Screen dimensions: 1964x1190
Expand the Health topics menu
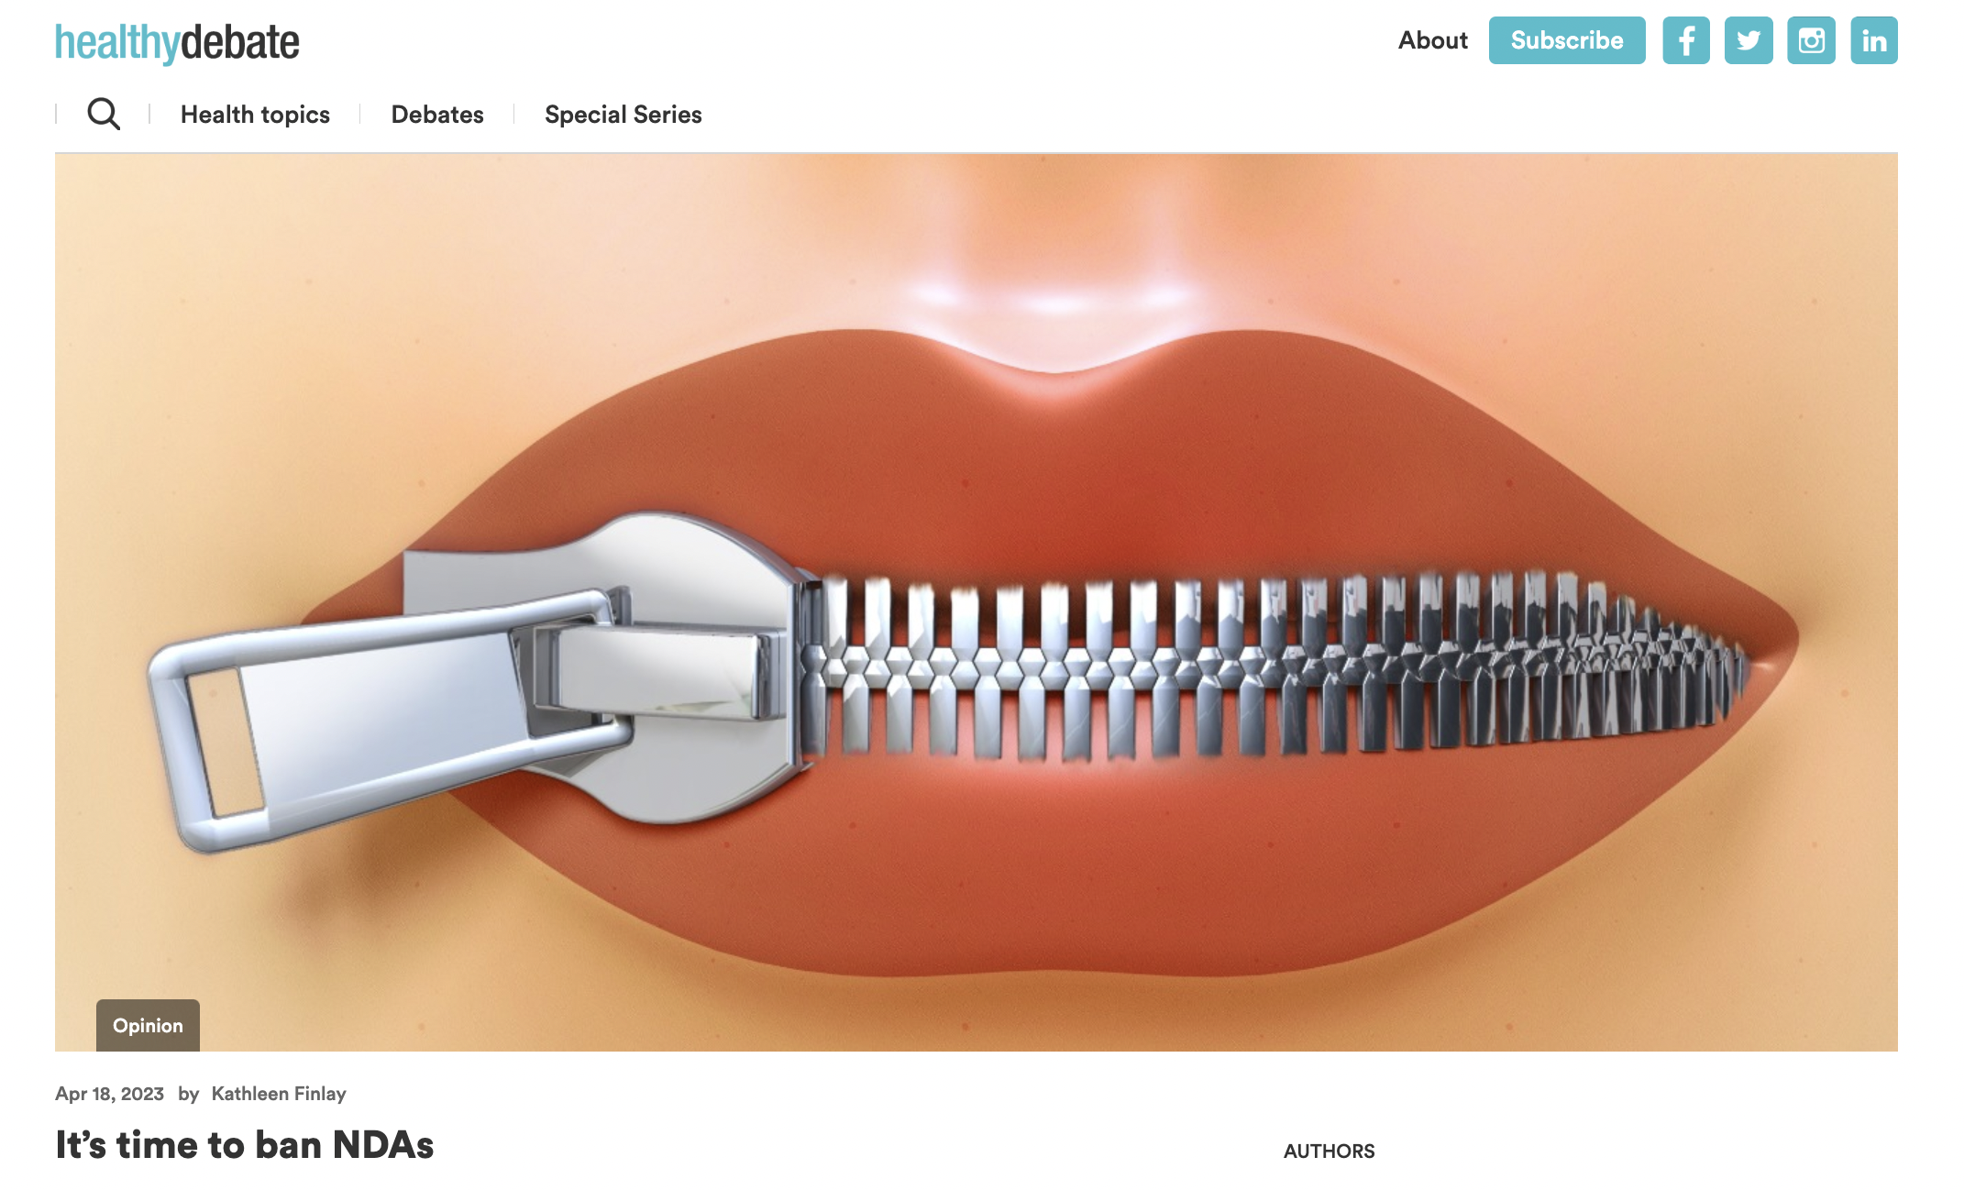click(255, 115)
